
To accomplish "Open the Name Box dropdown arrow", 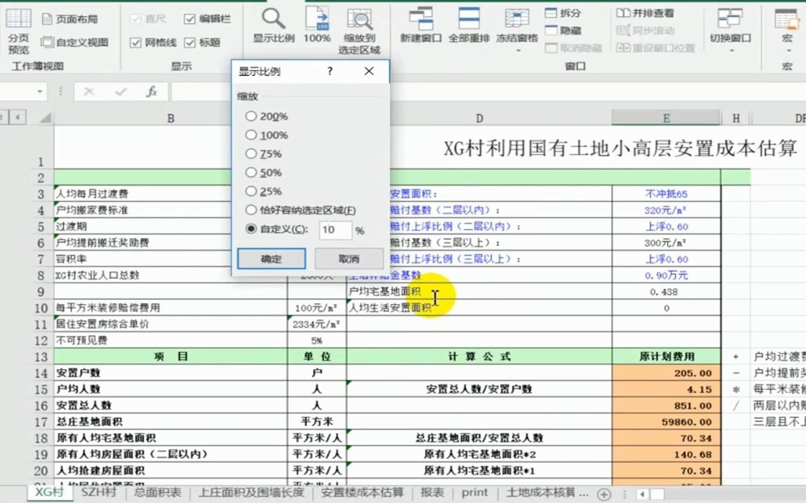I will click(x=40, y=92).
